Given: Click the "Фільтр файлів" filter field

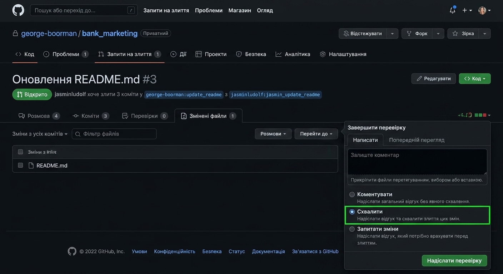Looking at the screenshot, I should [x=114, y=134].
